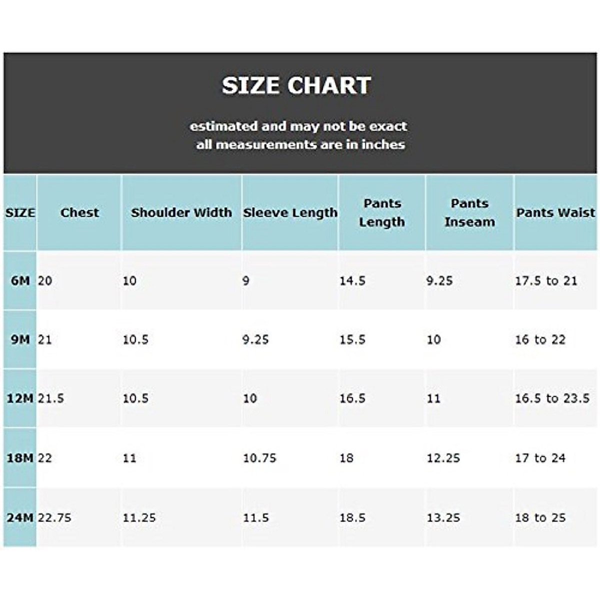Click the Chest column header
This screenshot has height=600, width=600.
click(79, 212)
